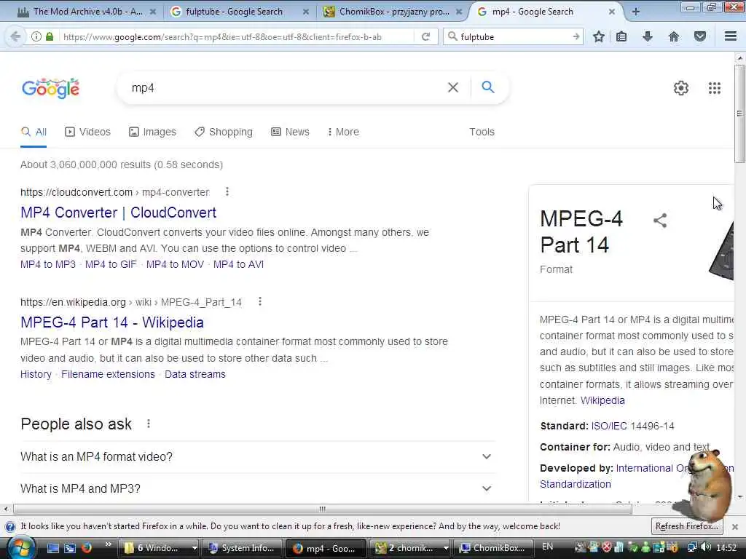Submit search with blue magnifier icon
746x559 pixels.
[487, 87]
